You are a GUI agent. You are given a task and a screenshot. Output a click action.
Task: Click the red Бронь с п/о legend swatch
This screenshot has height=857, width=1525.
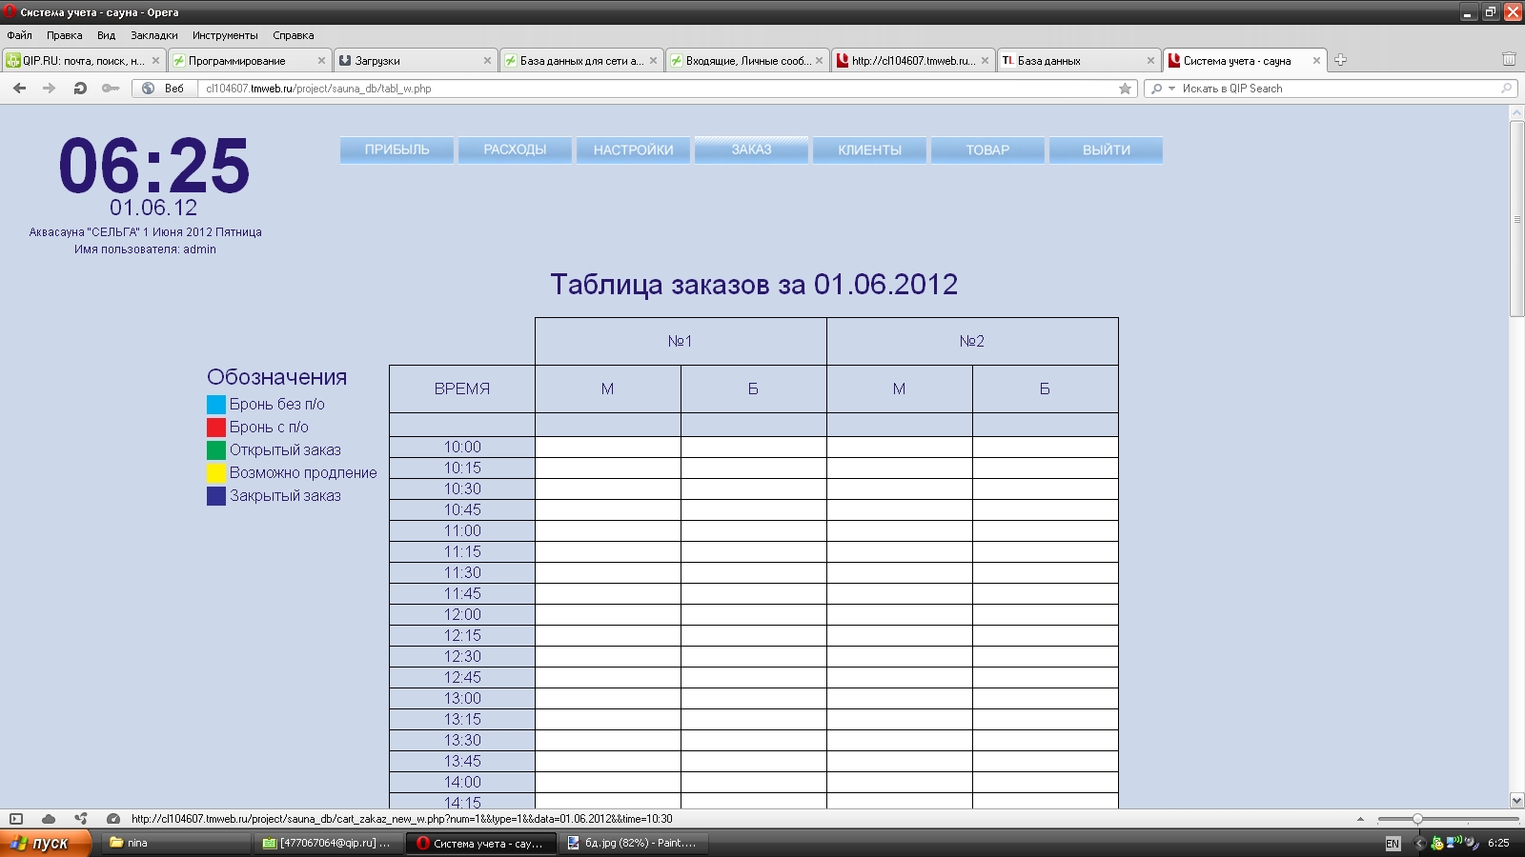coord(216,428)
